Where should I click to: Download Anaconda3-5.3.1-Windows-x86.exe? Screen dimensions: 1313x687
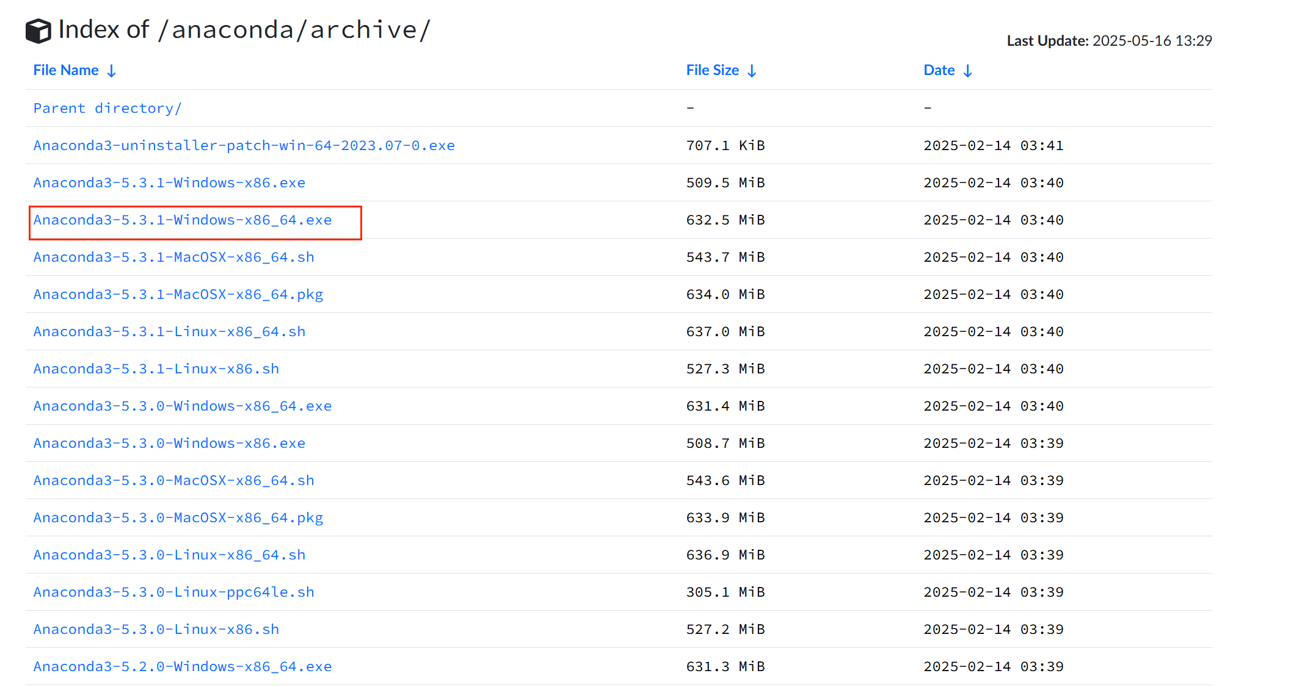click(169, 182)
